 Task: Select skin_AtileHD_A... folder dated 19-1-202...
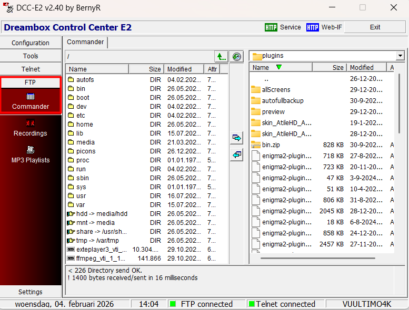click(322, 122)
